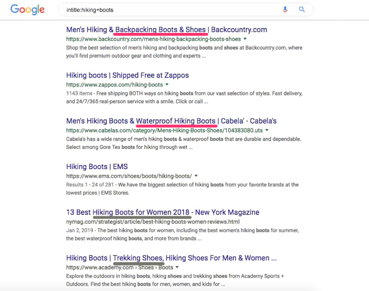Open 13 Best Hiking Boots for Women result
The width and height of the screenshot is (369, 291).
163,212
